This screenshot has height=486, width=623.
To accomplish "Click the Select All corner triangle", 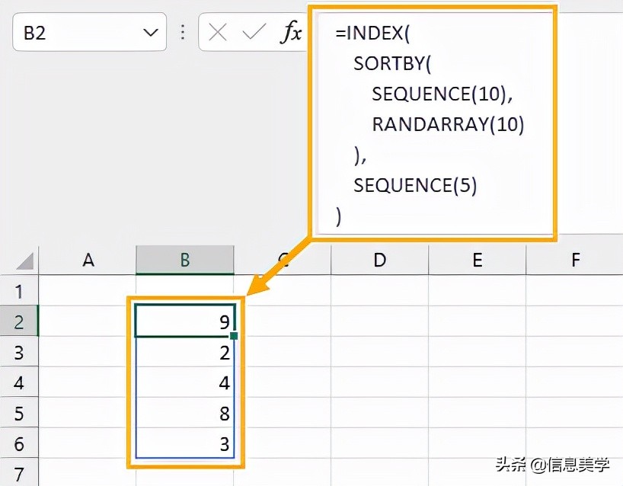I will [25, 261].
